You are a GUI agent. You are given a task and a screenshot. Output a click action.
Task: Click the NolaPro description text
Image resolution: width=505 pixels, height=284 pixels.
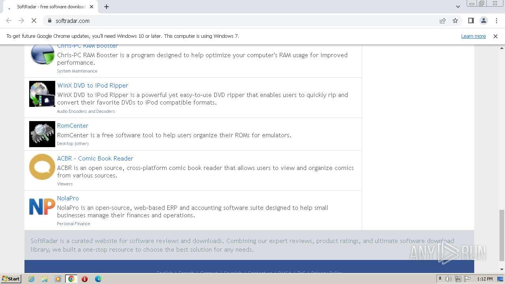[x=193, y=211]
